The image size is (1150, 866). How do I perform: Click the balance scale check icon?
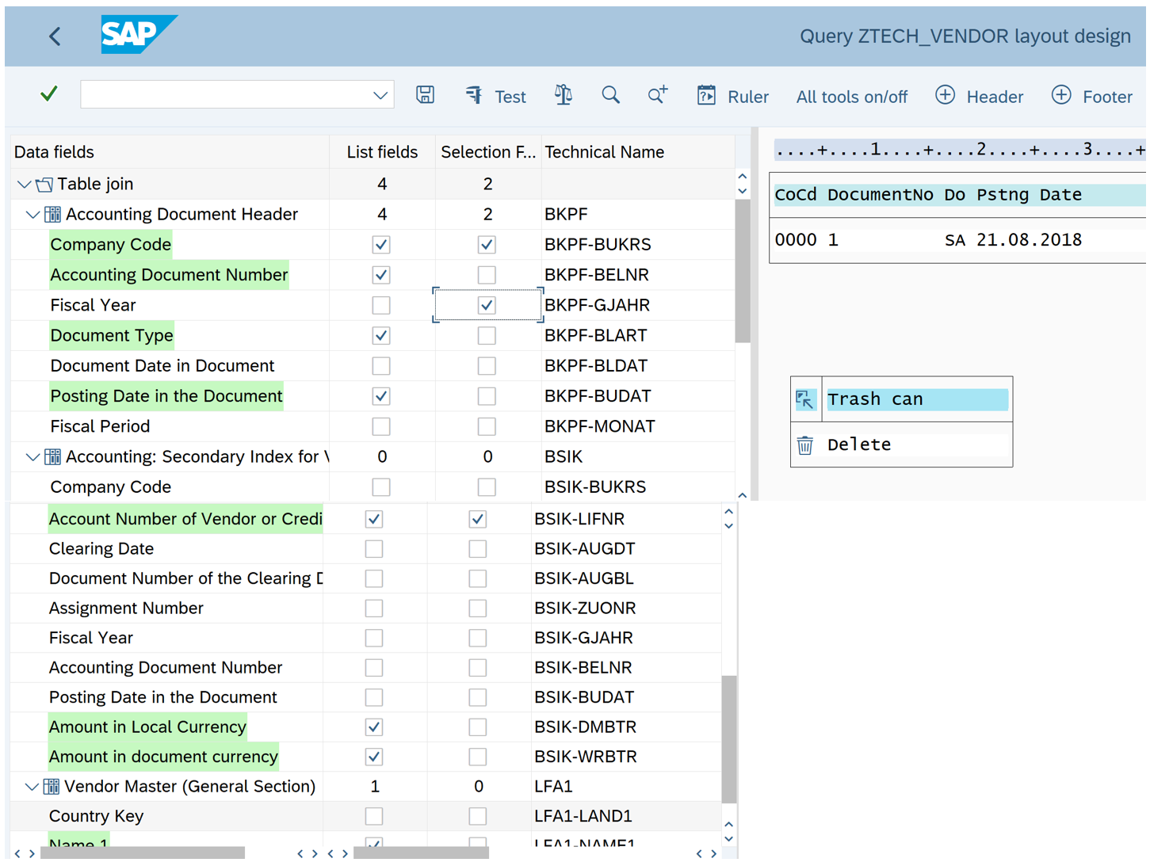[563, 95]
